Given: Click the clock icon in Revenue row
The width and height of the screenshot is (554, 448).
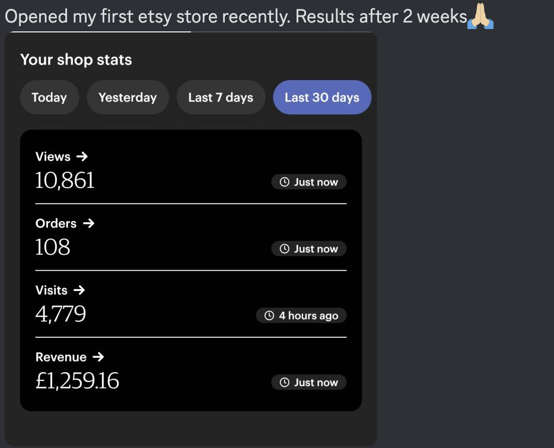Looking at the screenshot, I should 284,383.
